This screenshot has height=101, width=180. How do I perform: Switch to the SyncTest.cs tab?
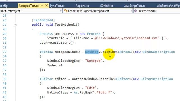point(57,6)
